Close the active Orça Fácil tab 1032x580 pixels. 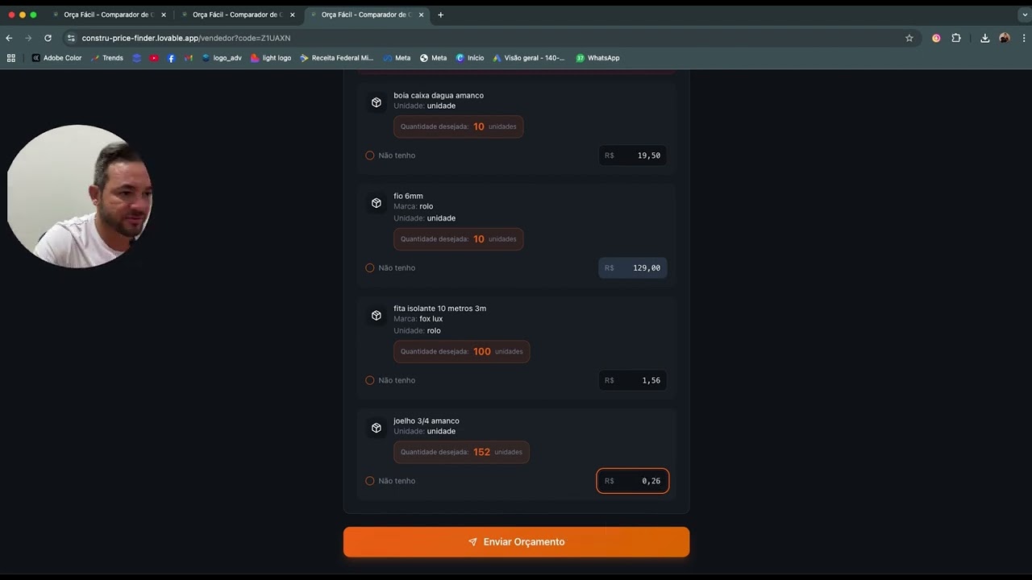[421, 14]
